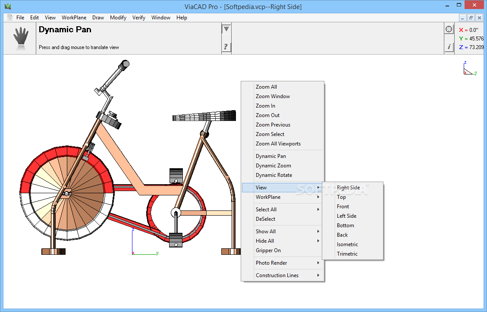Click the ViaCAD app icon in title bar
This screenshot has width=487, height=312.
point(8,6)
